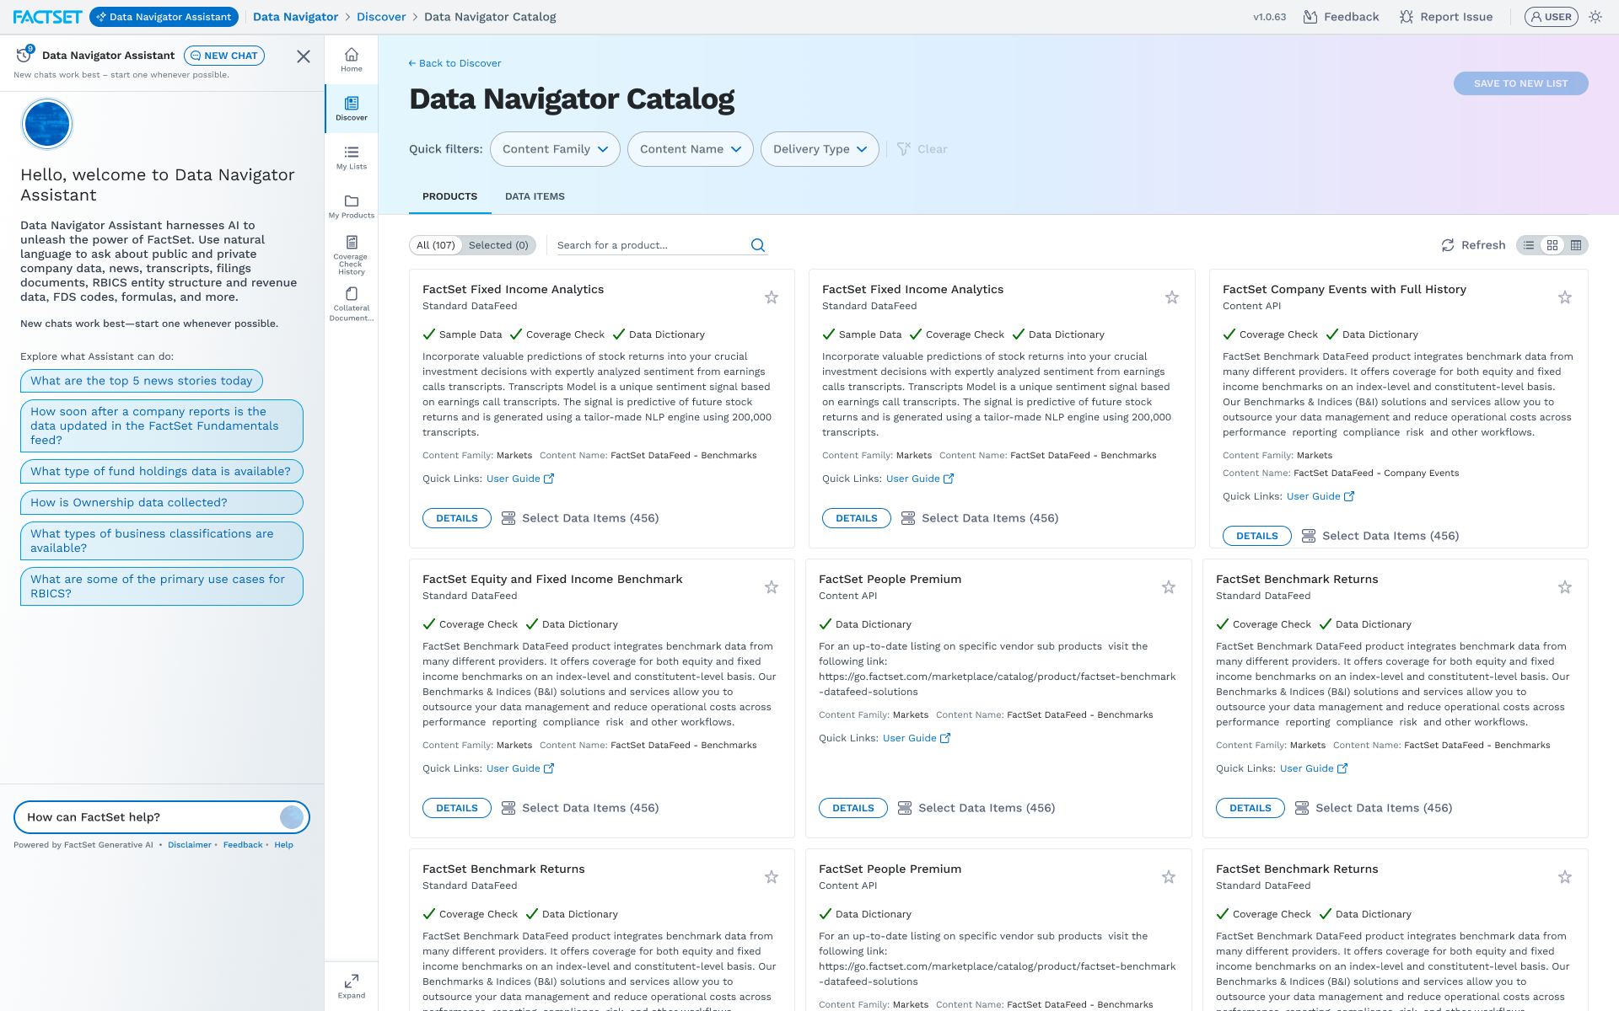The height and width of the screenshot is (1011, 1619).
Task: Show Selected (0) products
Action: (x=498, y=245)
